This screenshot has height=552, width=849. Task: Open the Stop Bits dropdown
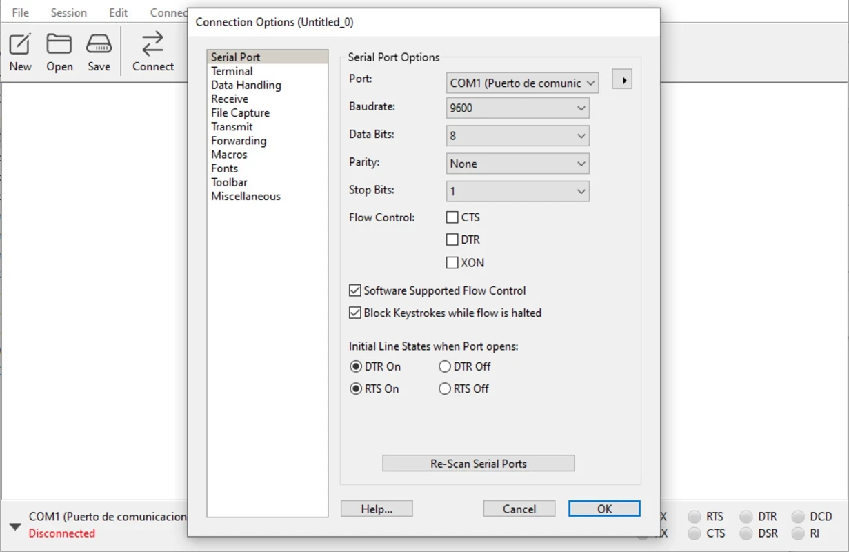517,191
